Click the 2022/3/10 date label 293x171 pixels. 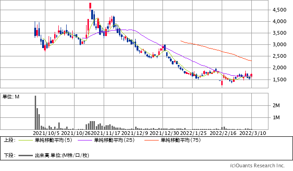coord(253,133)
